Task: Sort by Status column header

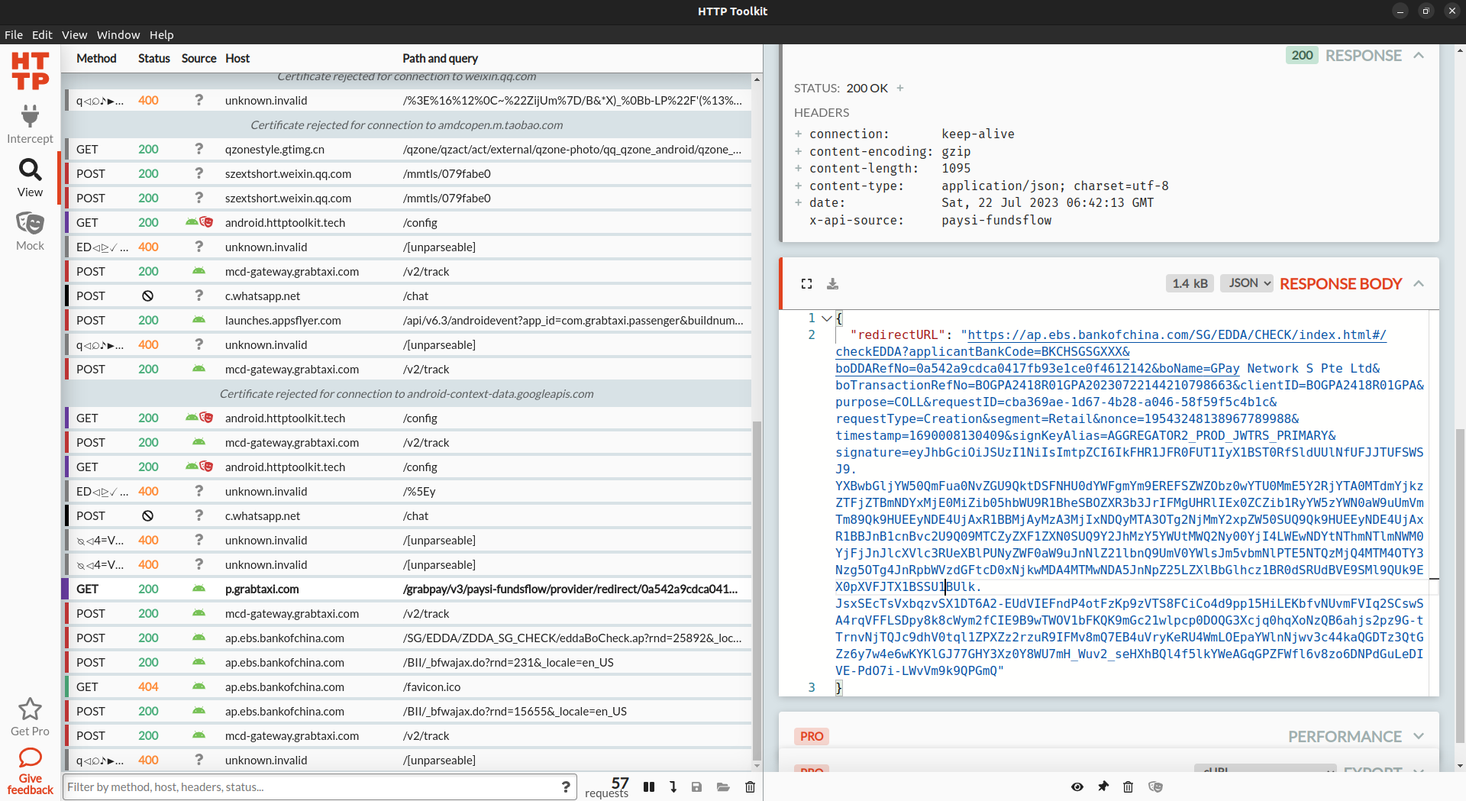Action: click(154, 58)
